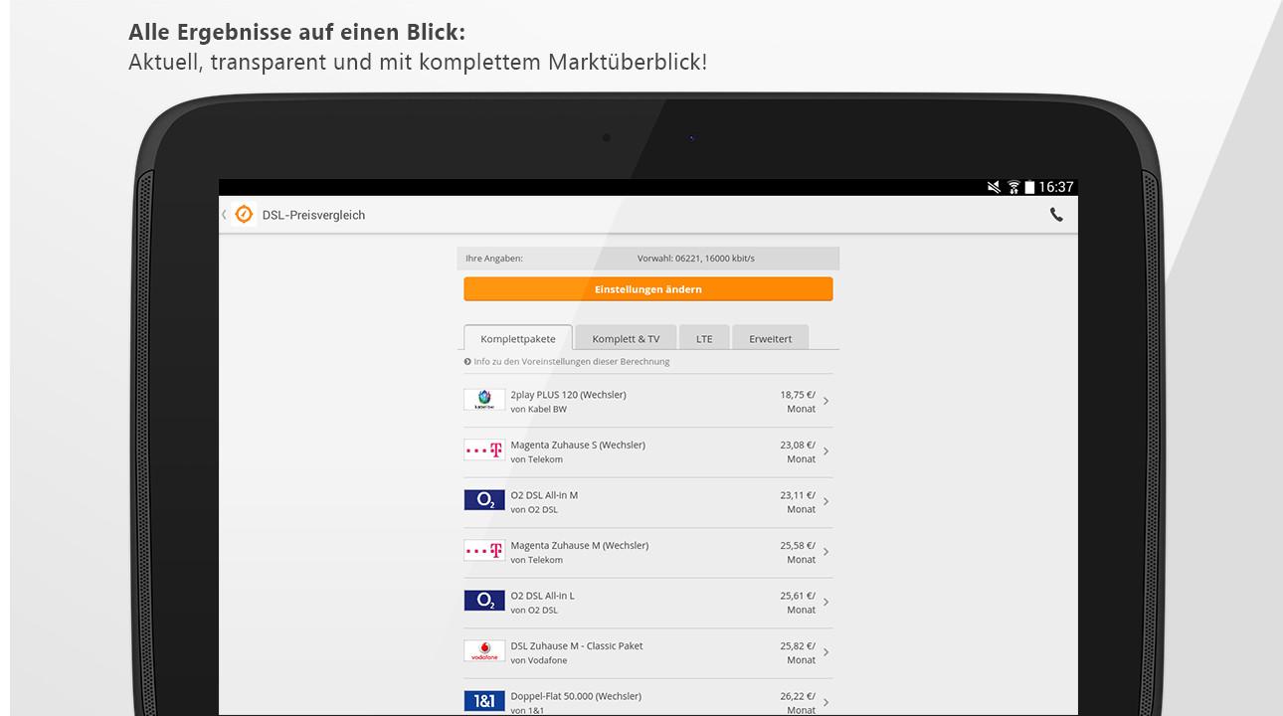
Task: Tap the battery status icon
Action: [x=1029, y=187]
